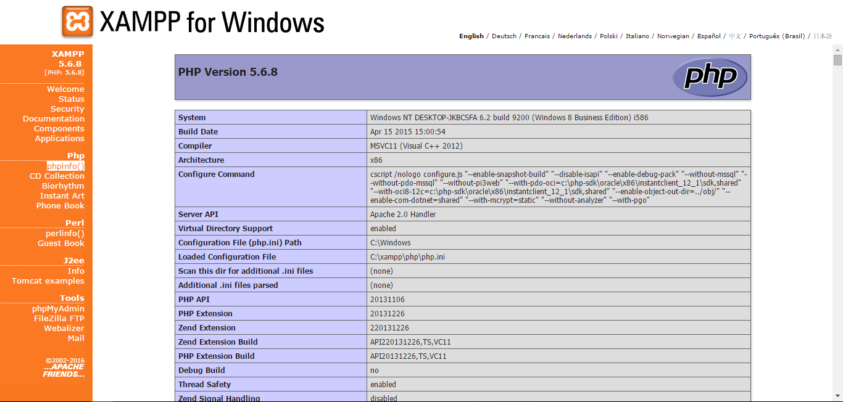Image resolution: width=843 pixels, height=402 pixels.
Task: Click the 'XAMPP for Windows' title text
Action: pyautogui.click(x=212, y=23)
